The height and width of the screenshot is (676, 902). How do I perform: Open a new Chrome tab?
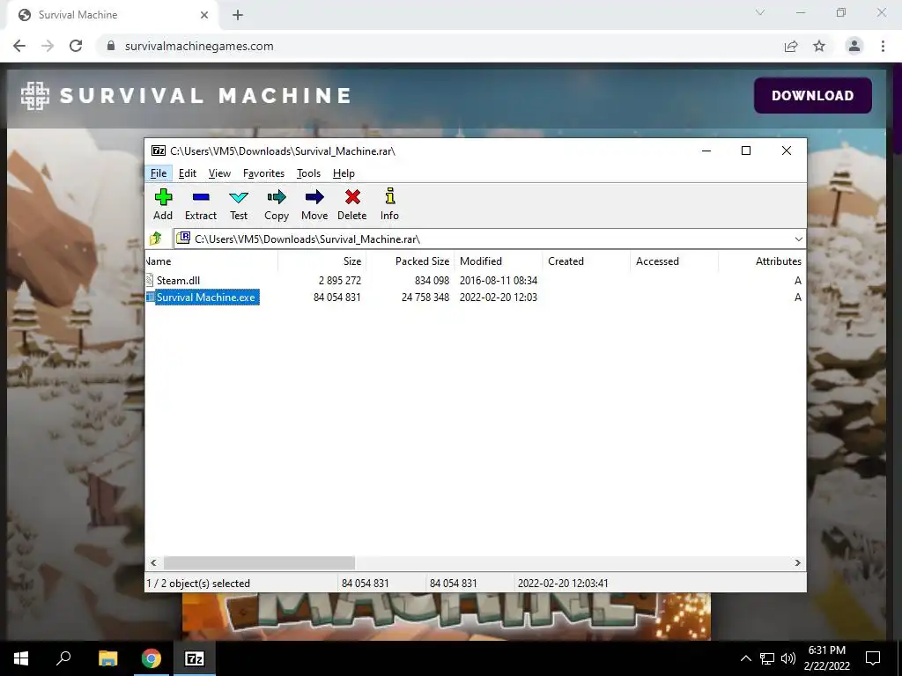click(x=238, y=15)
